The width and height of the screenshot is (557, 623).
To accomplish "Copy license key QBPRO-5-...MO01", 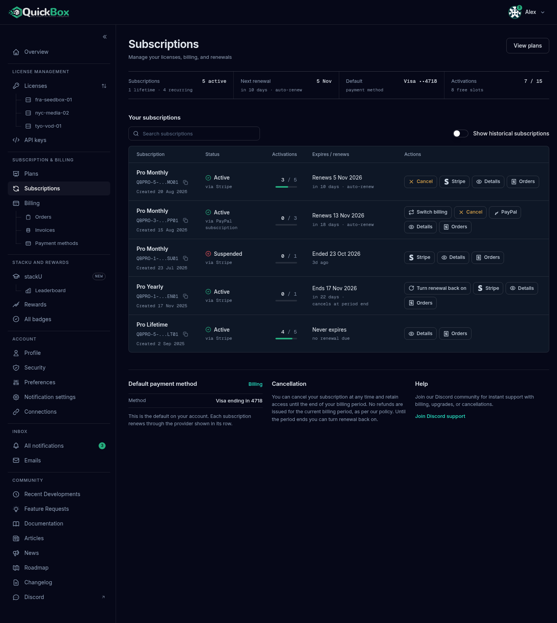I will tap(186, 182).
